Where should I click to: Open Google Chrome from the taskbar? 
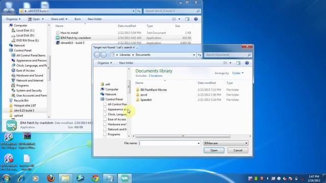95,178
